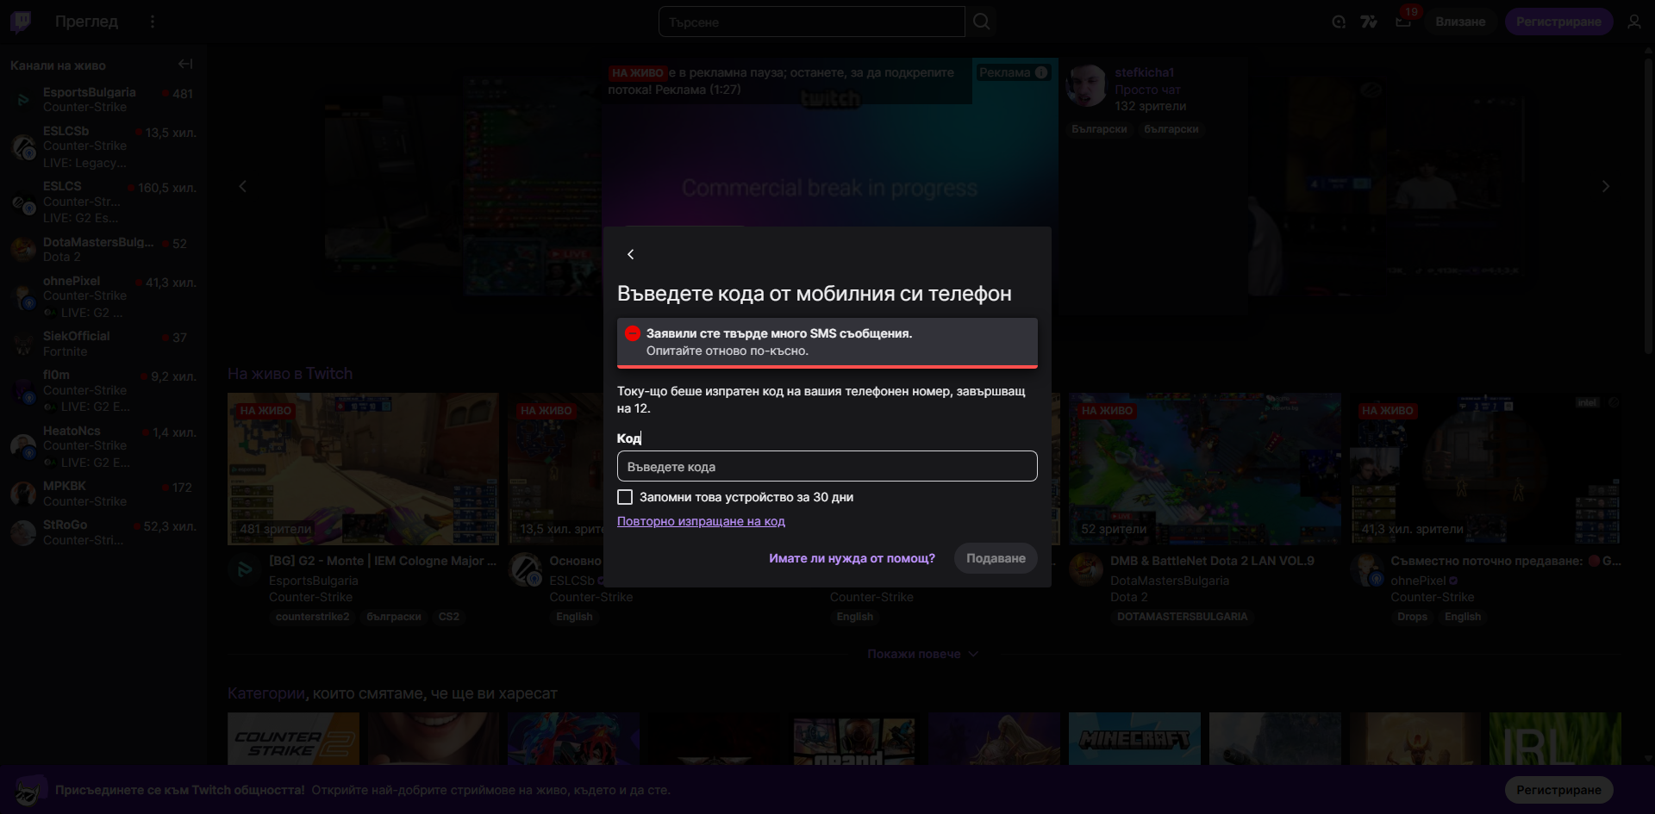1655x814 pixels.
Task: Click the 7TV extension icon in top bar
Action: [x=1369, y=22]
